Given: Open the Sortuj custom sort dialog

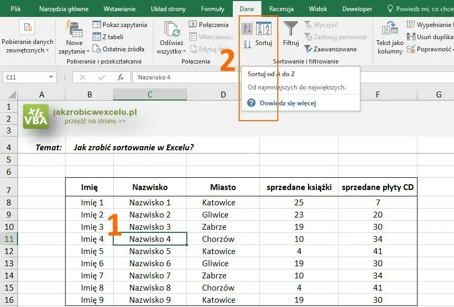Looking at the screenshot, I should click(x=264, y=34).
